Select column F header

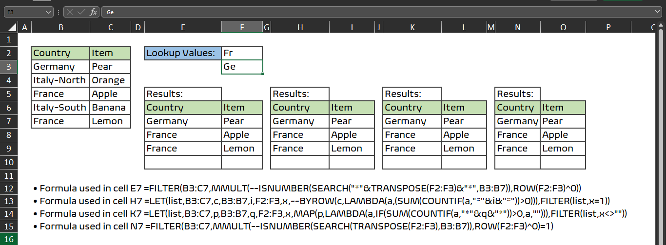242,28
